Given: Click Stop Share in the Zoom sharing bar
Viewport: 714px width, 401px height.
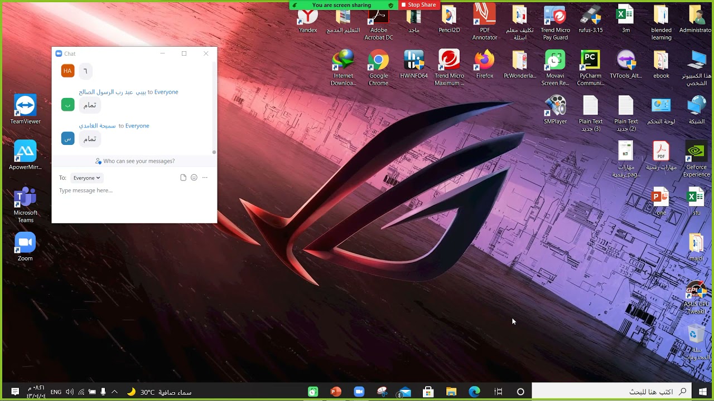Looking at the screenshot, I should click(x=418, y=5).
